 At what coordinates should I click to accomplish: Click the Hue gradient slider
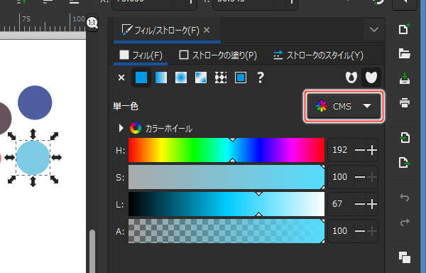[226, 150]
